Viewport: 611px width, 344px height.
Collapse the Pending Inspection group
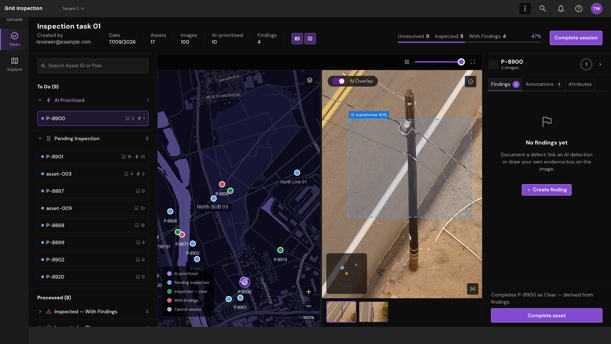pos(40,138)
